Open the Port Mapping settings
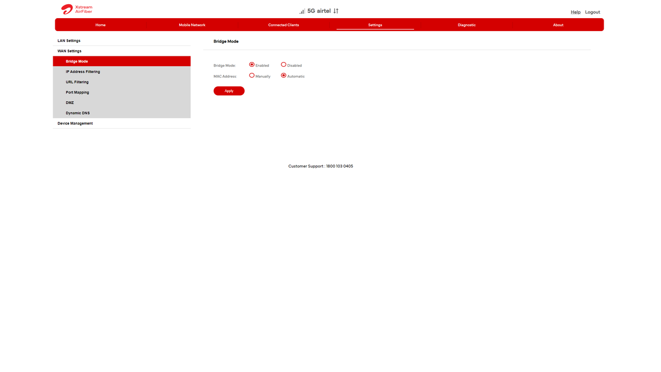 tap(77, 92)
